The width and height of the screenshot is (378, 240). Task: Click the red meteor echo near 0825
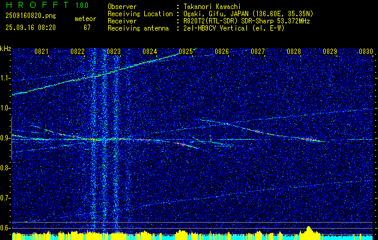(x=182, y=144)
